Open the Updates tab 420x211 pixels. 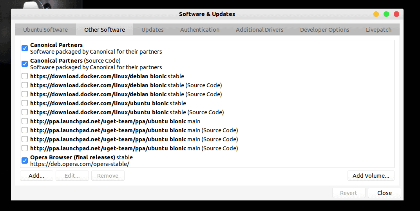[152, 30]
